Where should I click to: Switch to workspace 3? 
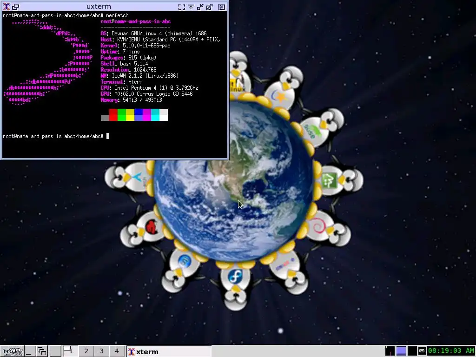(x=101, y=351)
